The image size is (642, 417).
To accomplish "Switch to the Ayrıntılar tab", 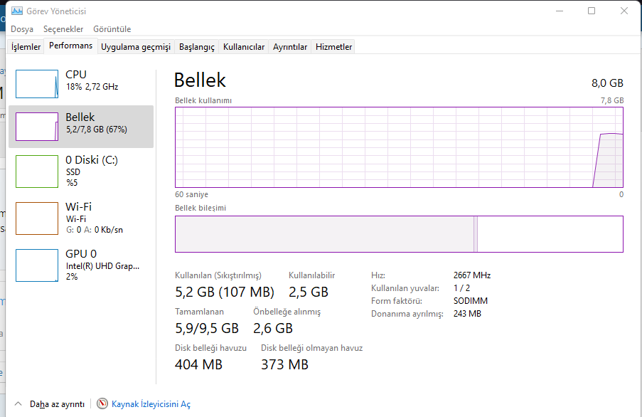I will (x=290, y=47).
